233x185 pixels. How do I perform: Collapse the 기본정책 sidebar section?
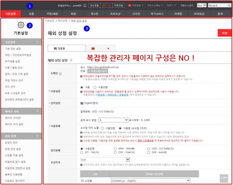coord(37,42)
